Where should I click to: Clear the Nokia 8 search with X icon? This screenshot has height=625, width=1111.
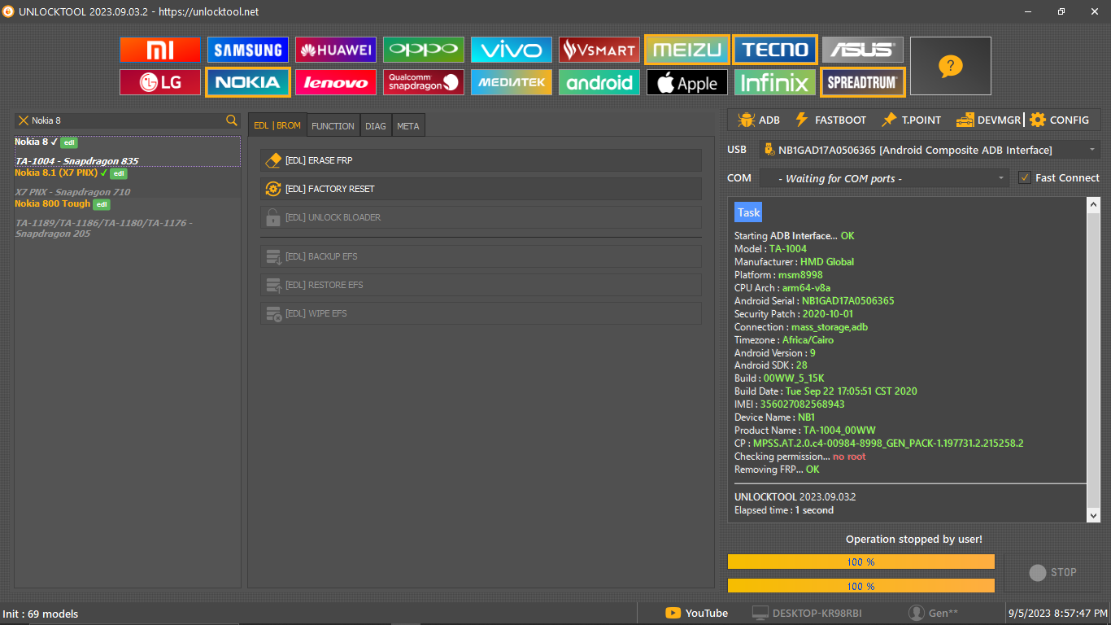coord(23,120)
